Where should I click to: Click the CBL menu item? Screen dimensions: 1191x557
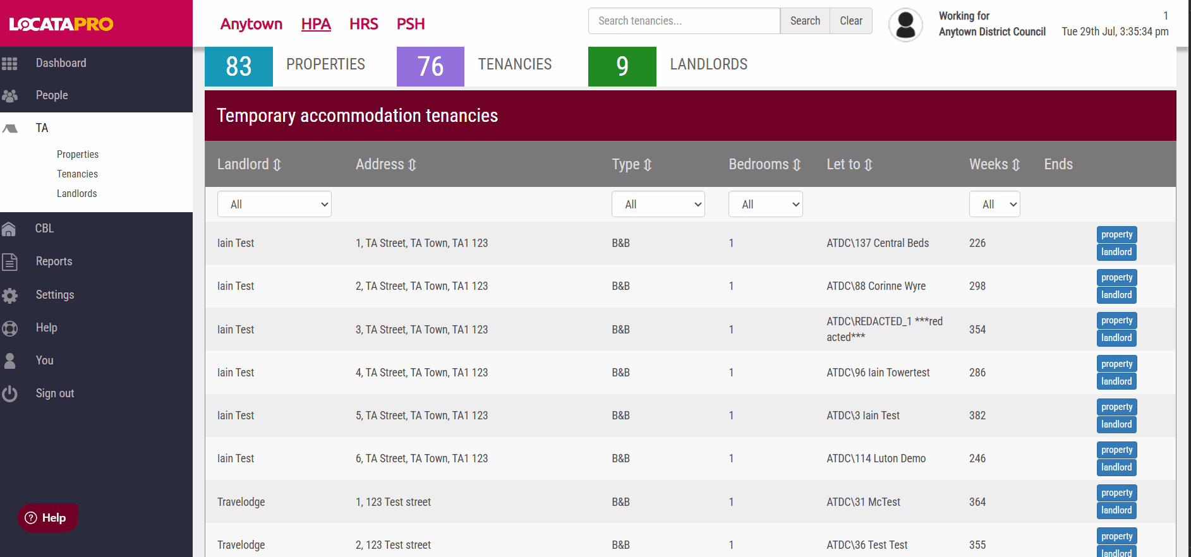coord(44,229)
